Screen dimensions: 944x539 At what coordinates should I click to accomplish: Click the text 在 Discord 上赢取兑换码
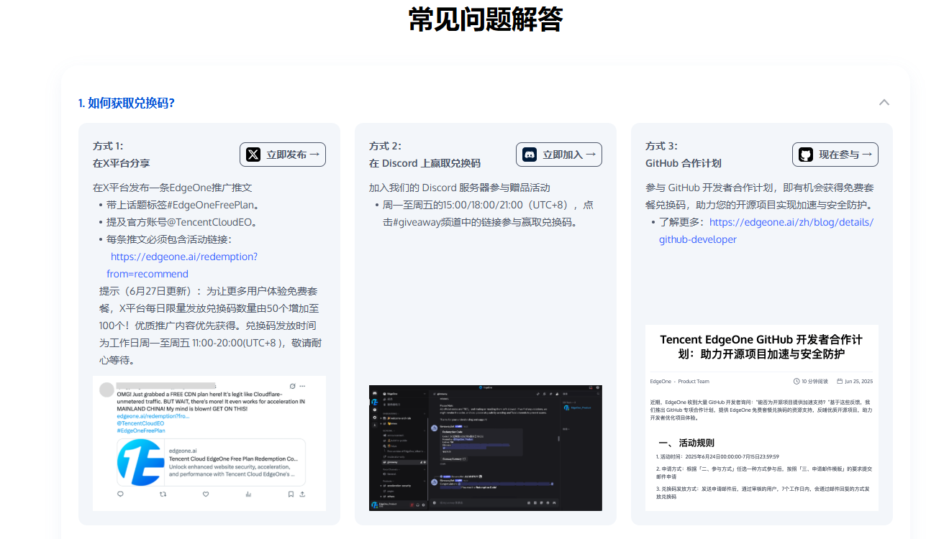coord(425,163)
